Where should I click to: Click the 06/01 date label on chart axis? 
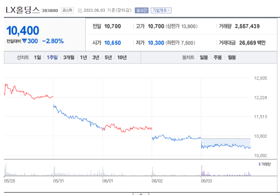108,181
